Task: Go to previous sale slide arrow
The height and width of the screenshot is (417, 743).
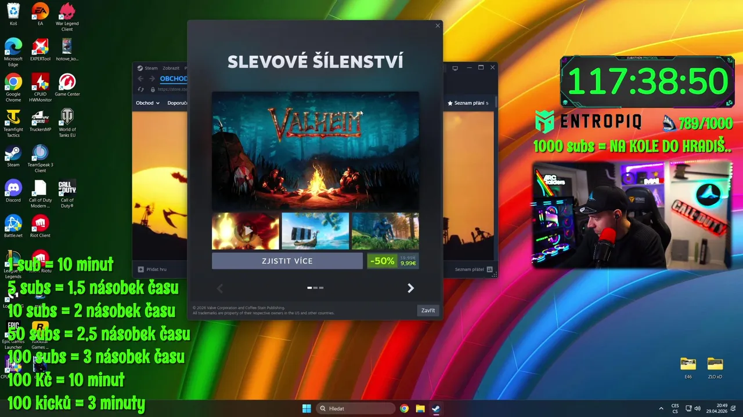Action: [x=220, y=288]
